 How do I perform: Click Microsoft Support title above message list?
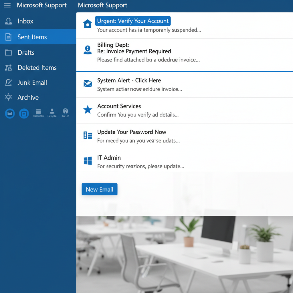(102, 5)
